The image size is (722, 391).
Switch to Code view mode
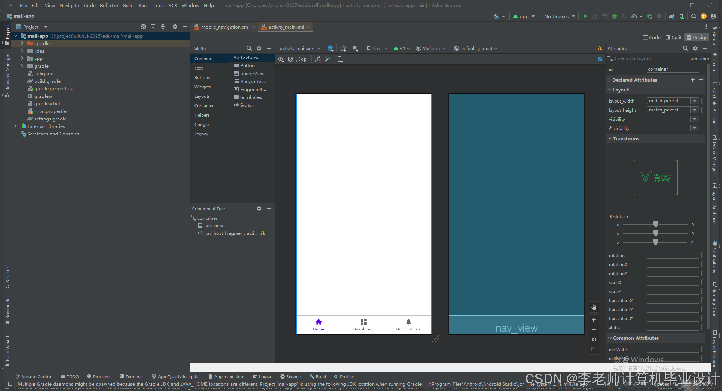coord(652,37)
